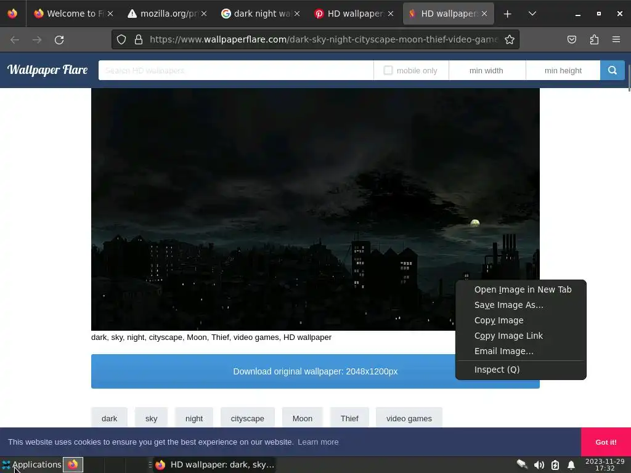631x473 pixels.
Task: Open tracking protection shield icon
Action: click(x=121, y=39)
